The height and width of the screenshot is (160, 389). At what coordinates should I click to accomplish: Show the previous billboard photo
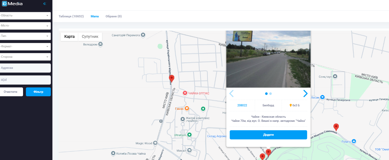pyautogui.click(x=231, y=93)
